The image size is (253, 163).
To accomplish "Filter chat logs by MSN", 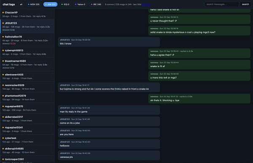I will 34,4.
